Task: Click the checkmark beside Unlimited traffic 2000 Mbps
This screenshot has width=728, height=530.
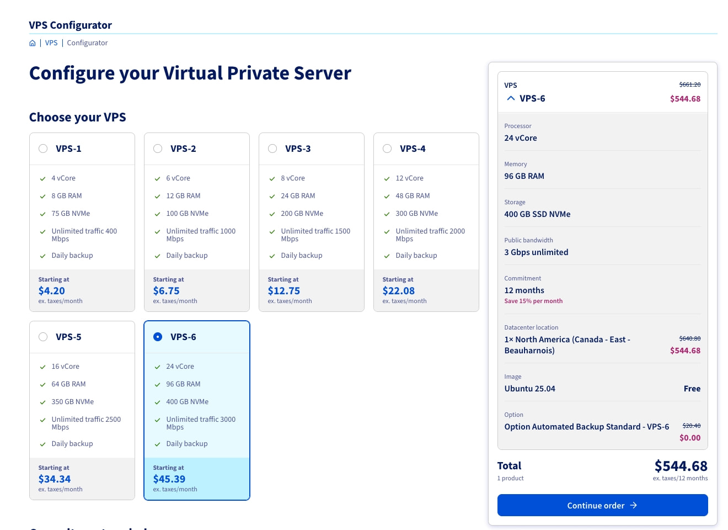Action: coord(387,232)
